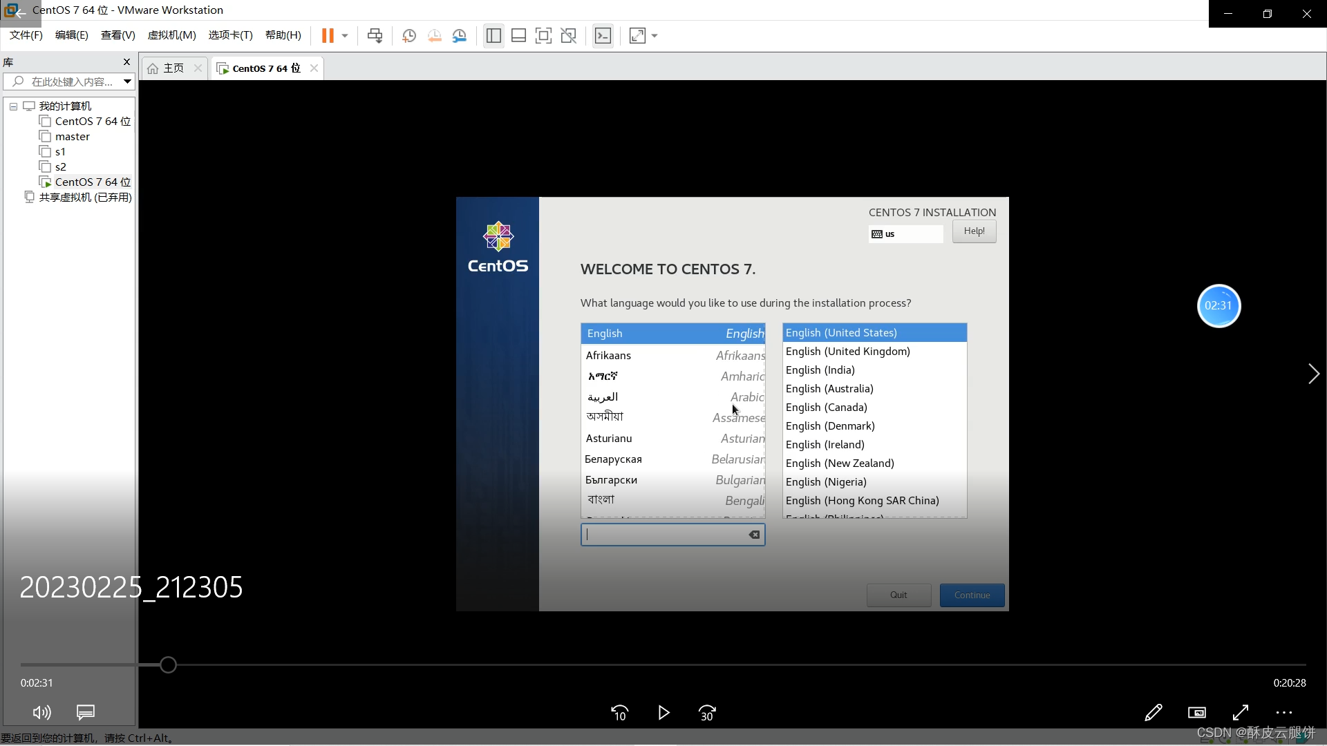Click send Ctrl+Alt+Del toolbar icon

click(x=375, y=36)
